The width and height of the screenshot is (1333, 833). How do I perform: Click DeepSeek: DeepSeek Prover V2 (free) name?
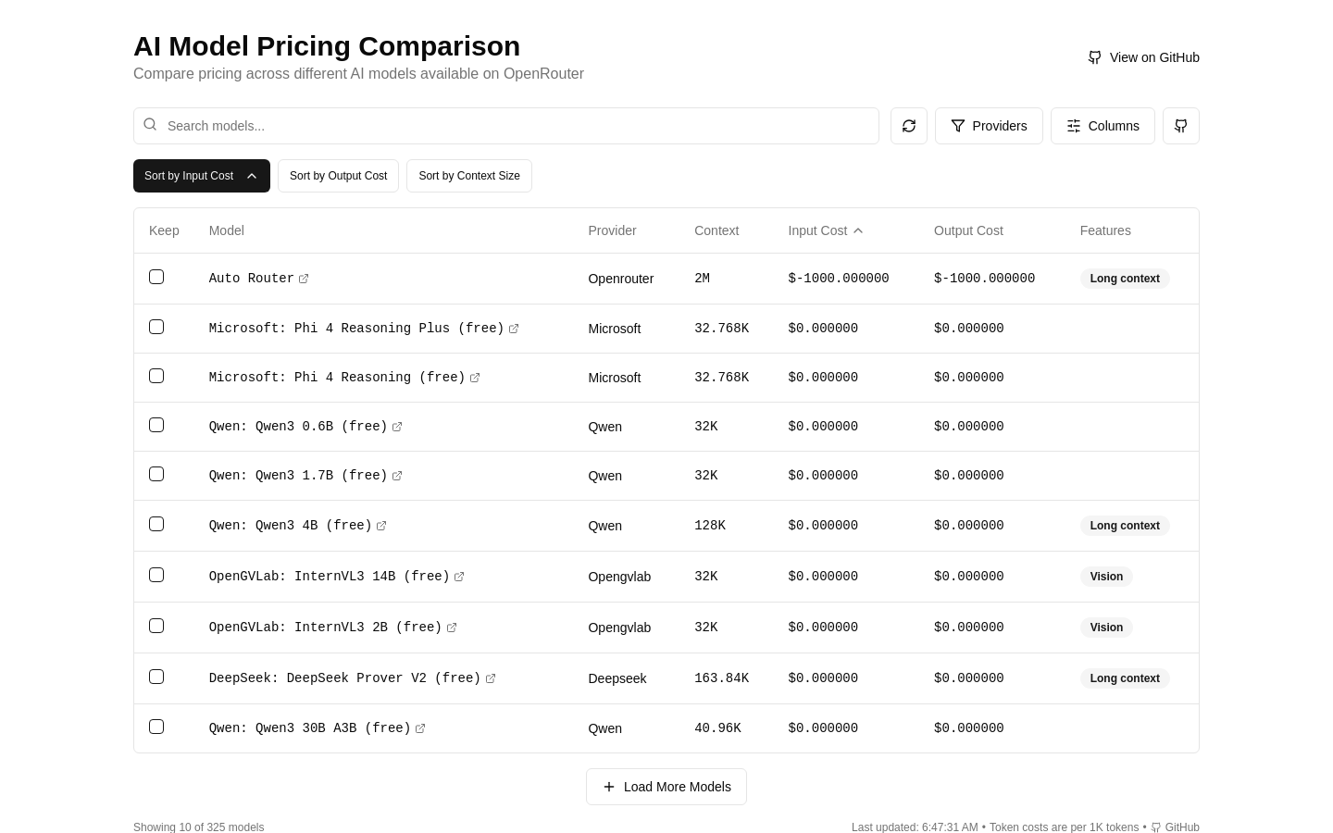(x=345, y=678)
